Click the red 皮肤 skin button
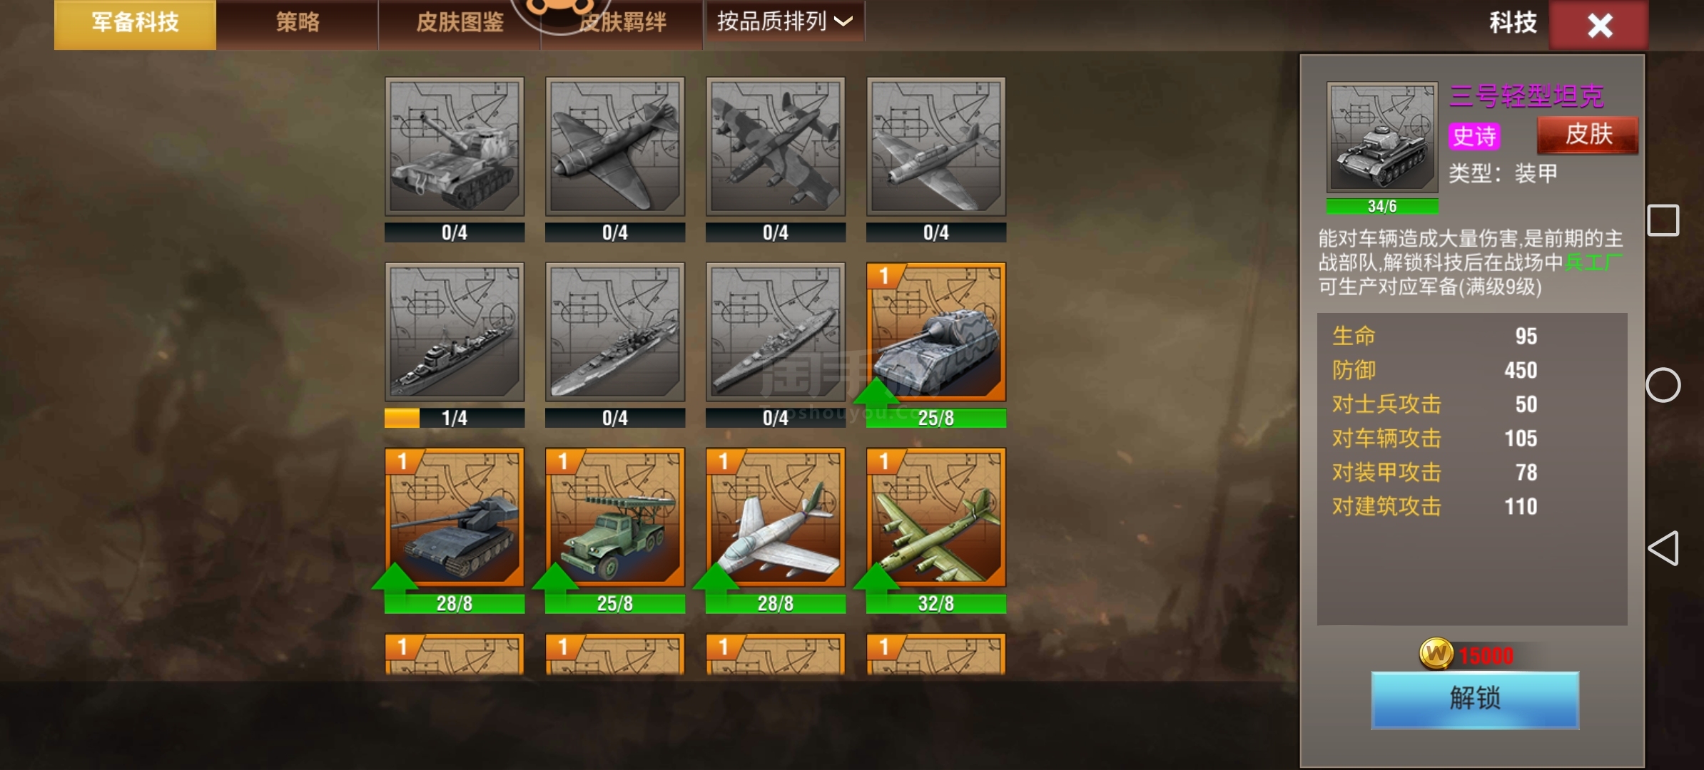 point(1588,135)
